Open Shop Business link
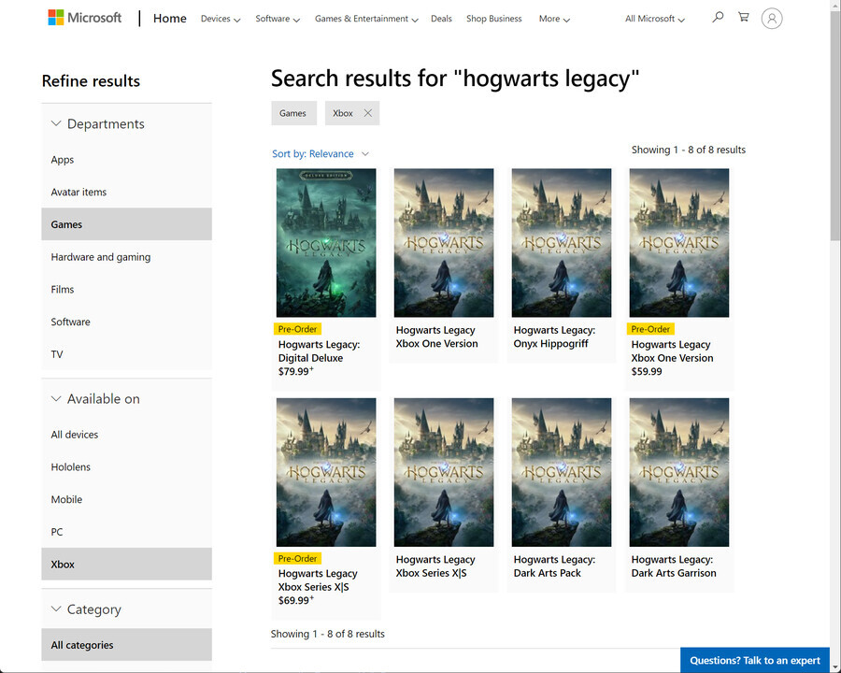The height and width of the screenshot is (673, 841). click(x=494, y=19)
